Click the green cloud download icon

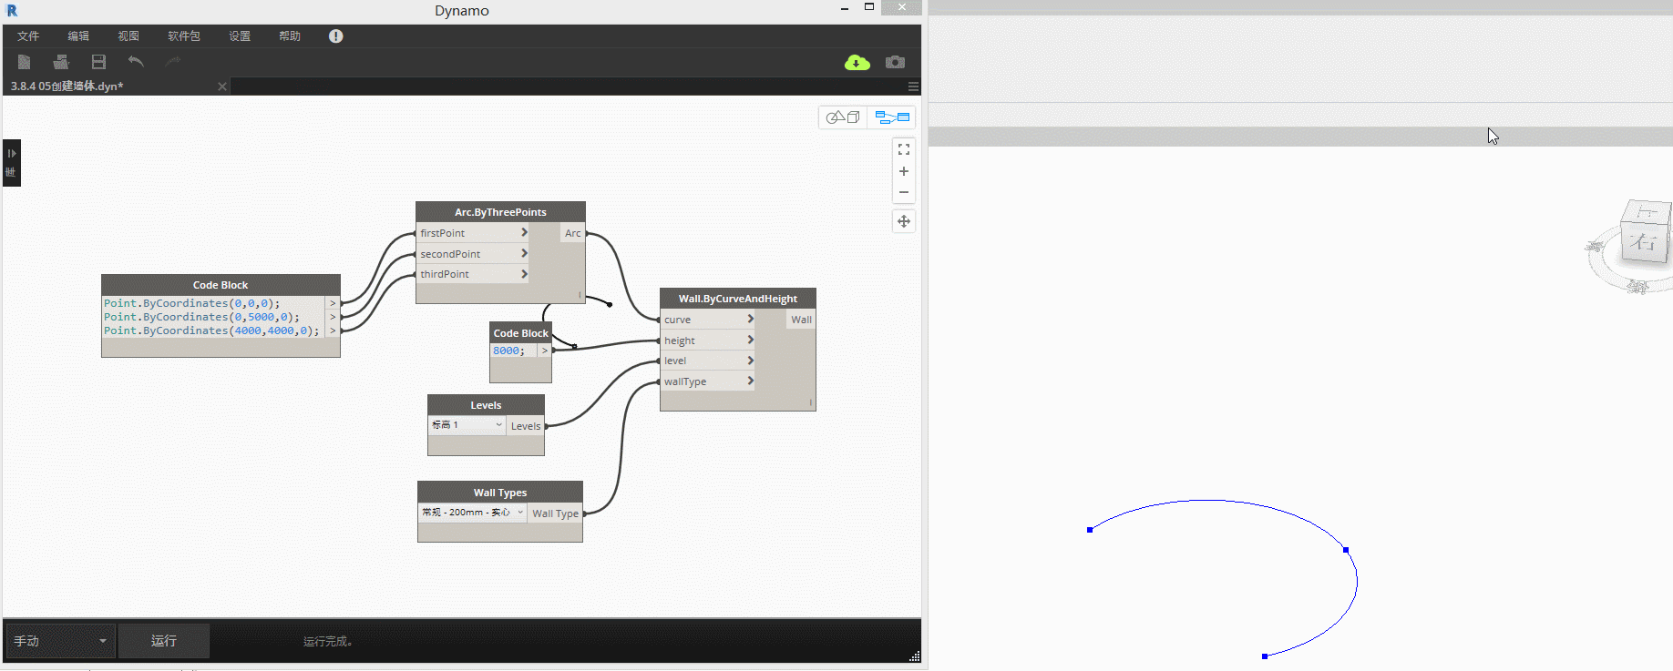(857, 62)
